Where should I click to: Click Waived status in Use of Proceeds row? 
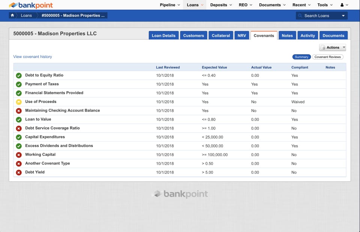[298, 102]
